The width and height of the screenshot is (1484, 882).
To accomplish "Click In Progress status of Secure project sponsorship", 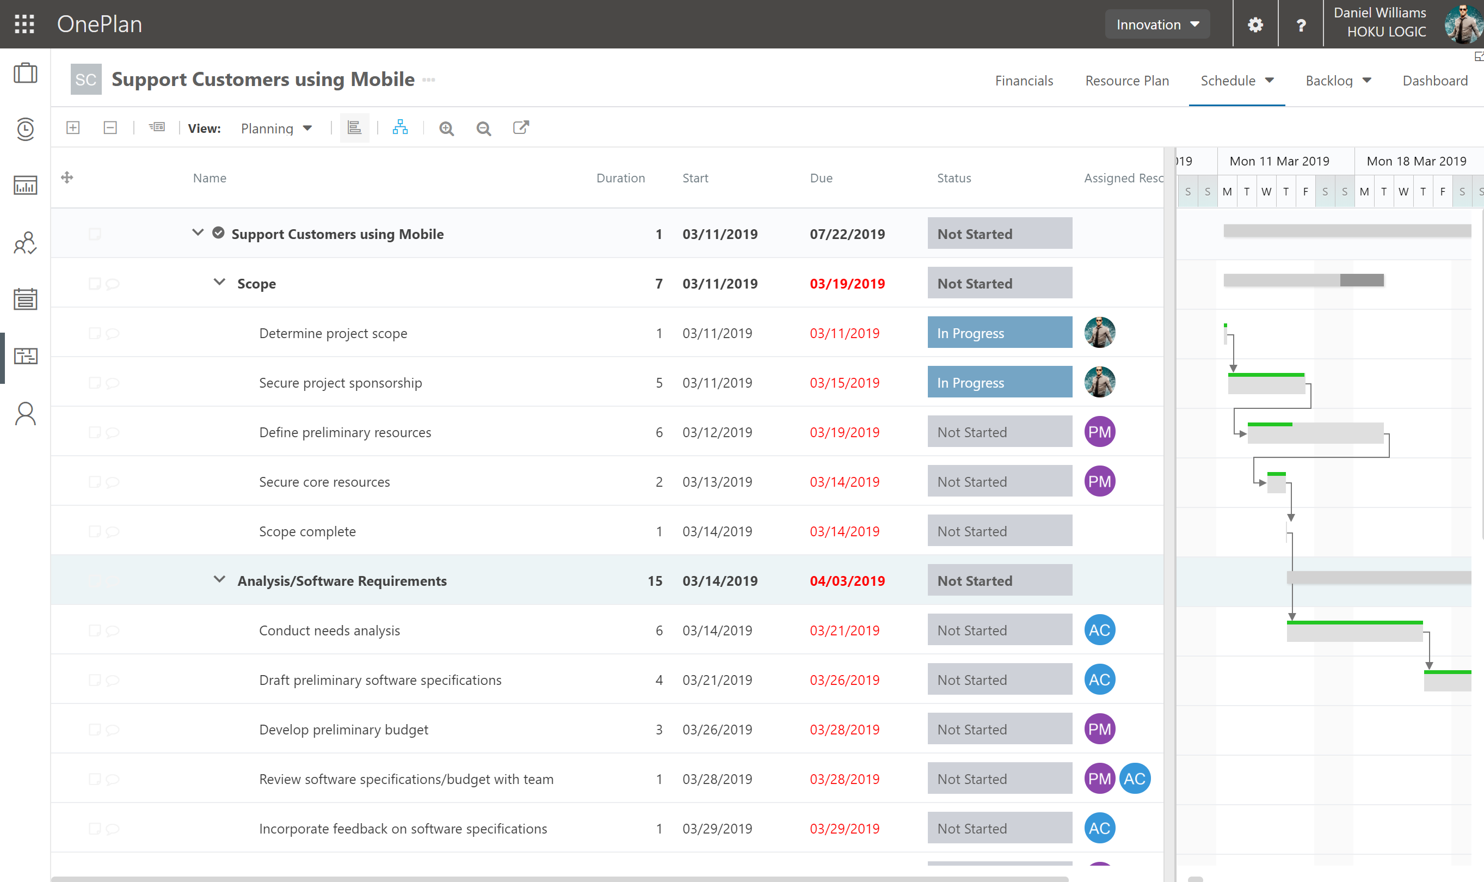I will pos(999,383).
